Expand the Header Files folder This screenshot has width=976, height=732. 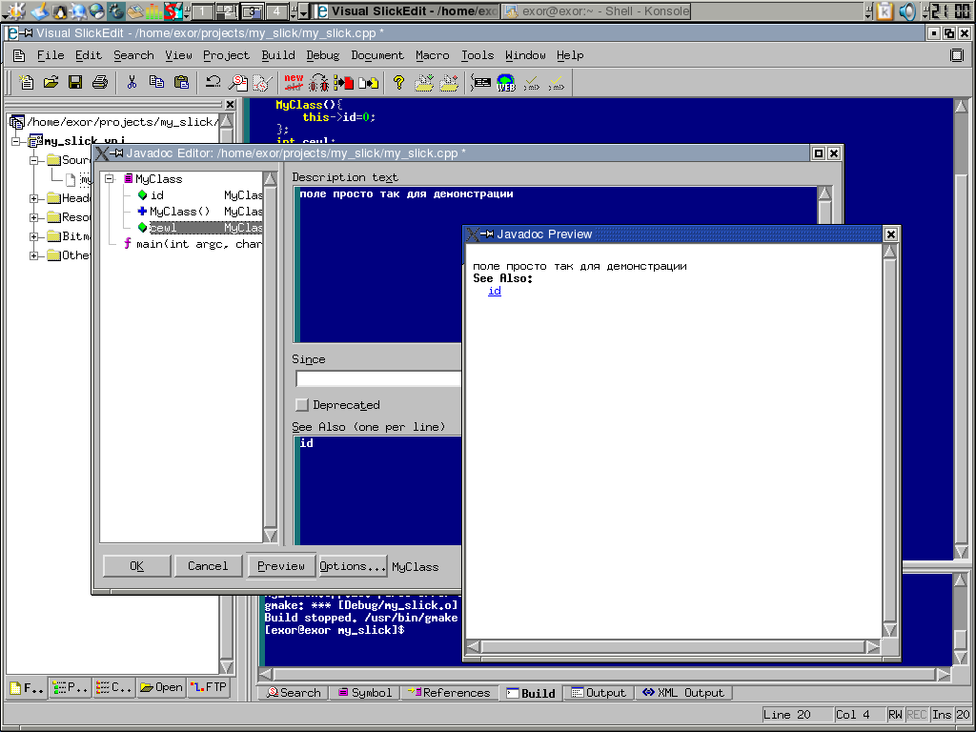pos(34,198)
